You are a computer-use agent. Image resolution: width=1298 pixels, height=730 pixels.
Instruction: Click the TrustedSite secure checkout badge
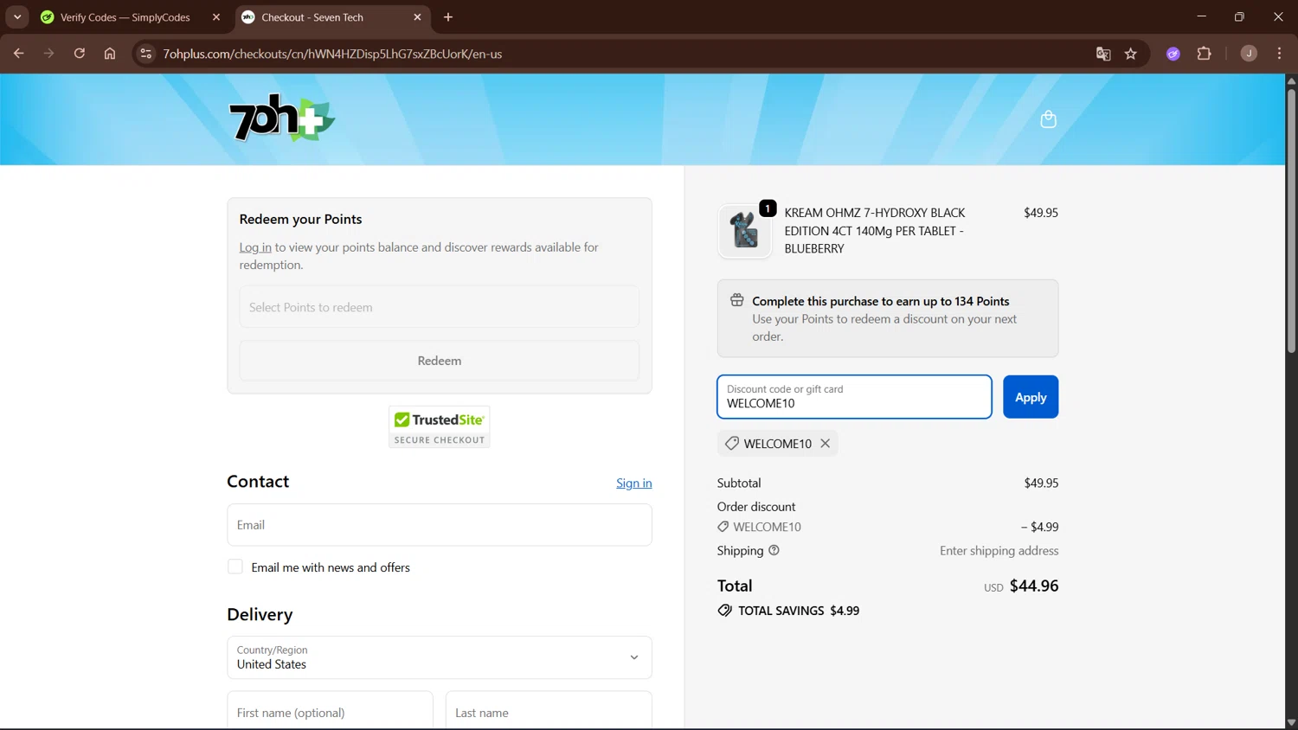coord(440,427)
